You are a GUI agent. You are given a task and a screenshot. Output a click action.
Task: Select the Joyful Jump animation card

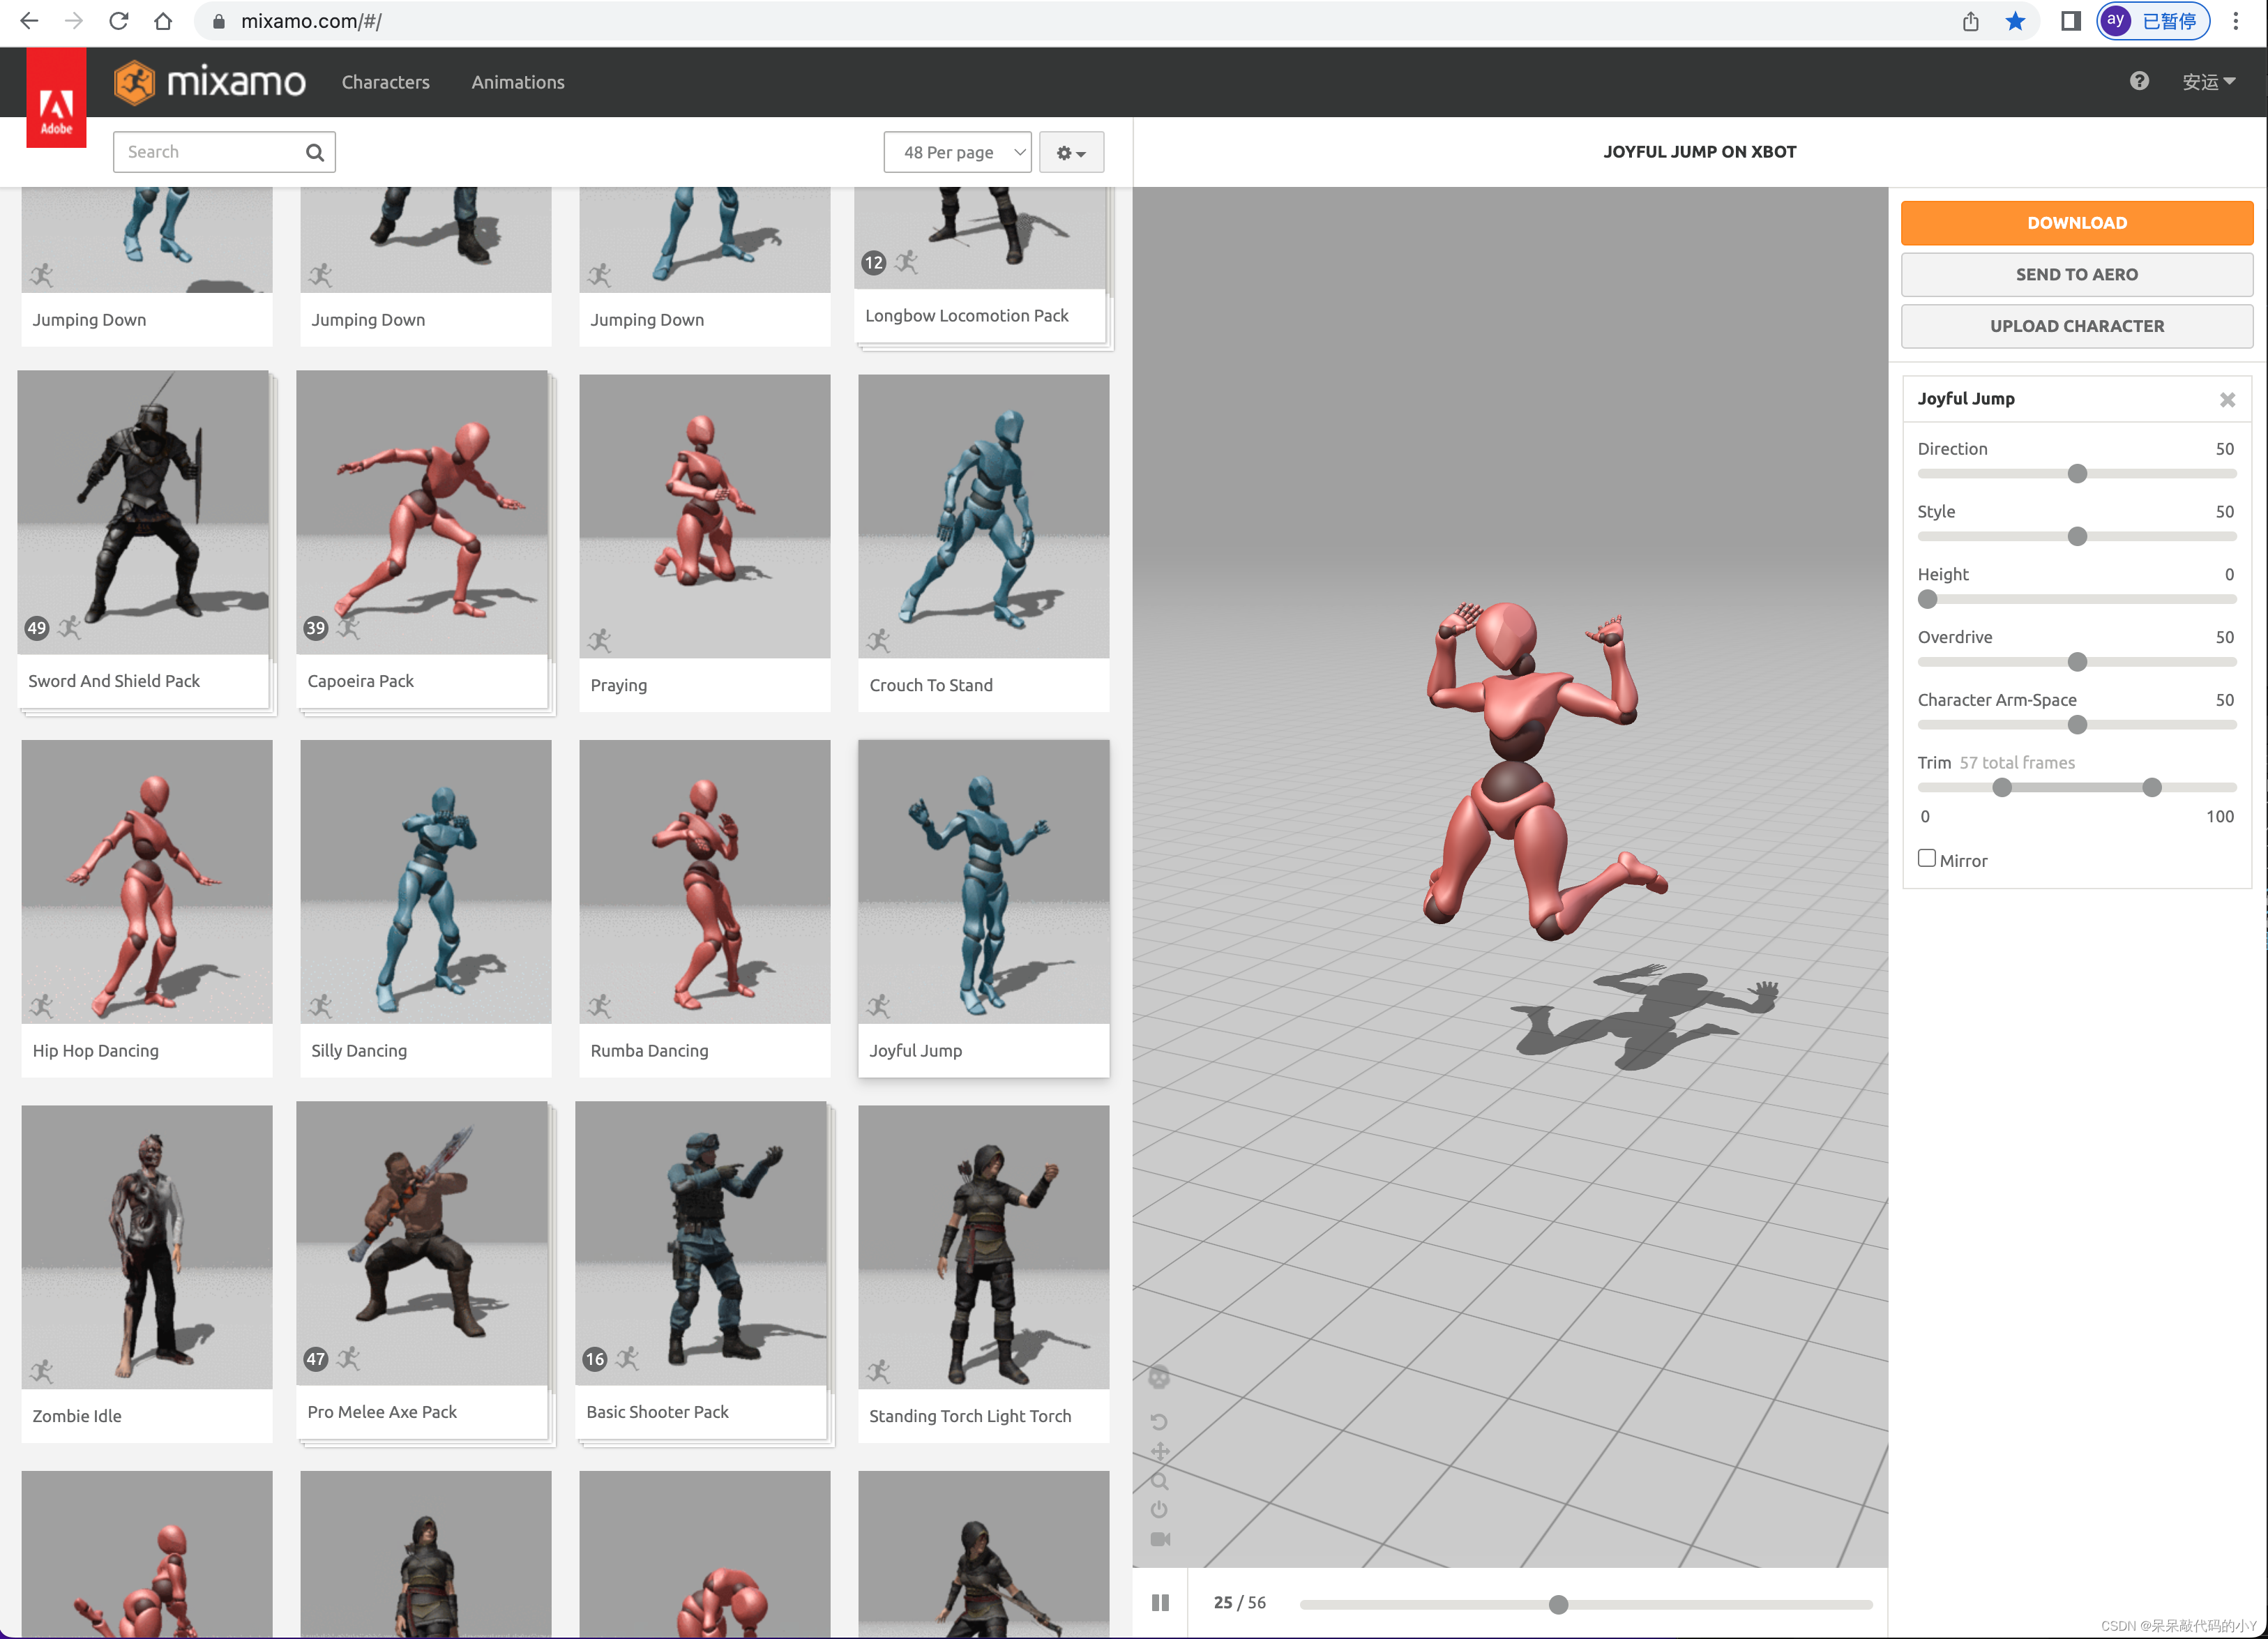984,908
